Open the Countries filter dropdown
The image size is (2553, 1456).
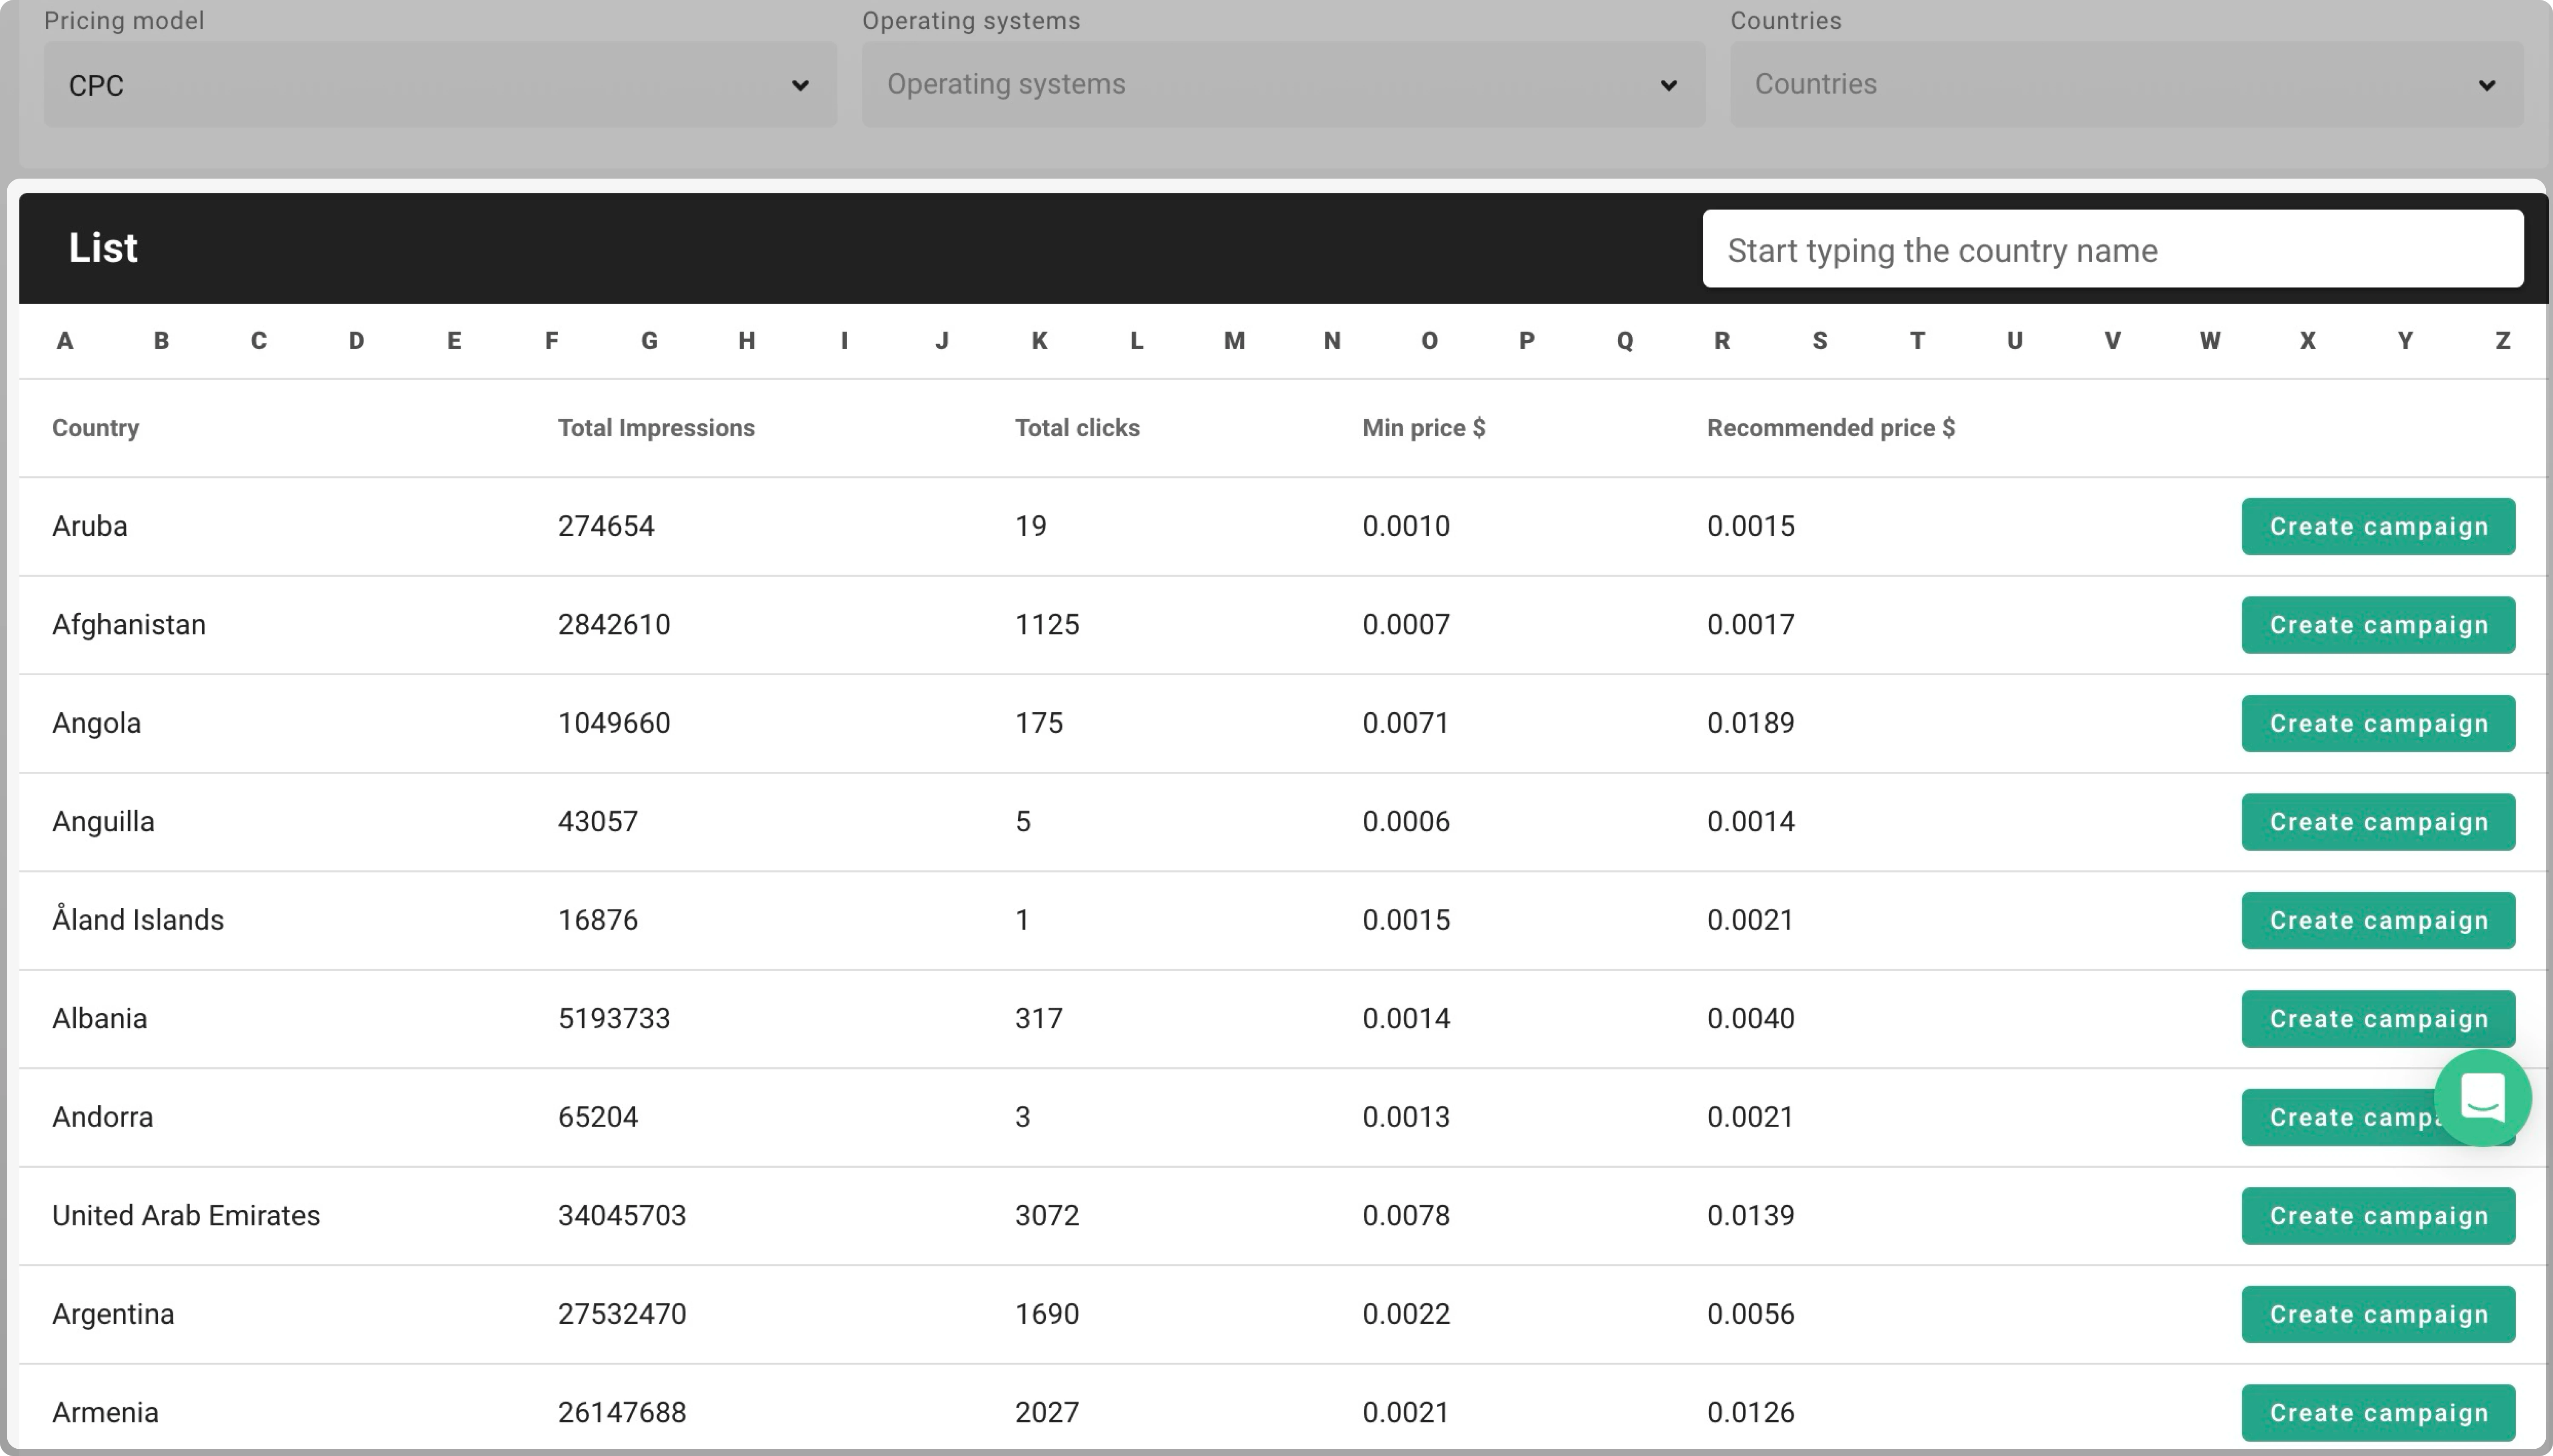click(x=2126, y=85)
